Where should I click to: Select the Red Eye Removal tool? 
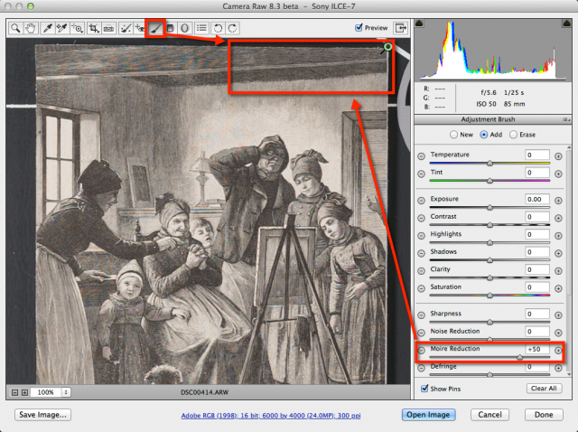tap(139, 28)
